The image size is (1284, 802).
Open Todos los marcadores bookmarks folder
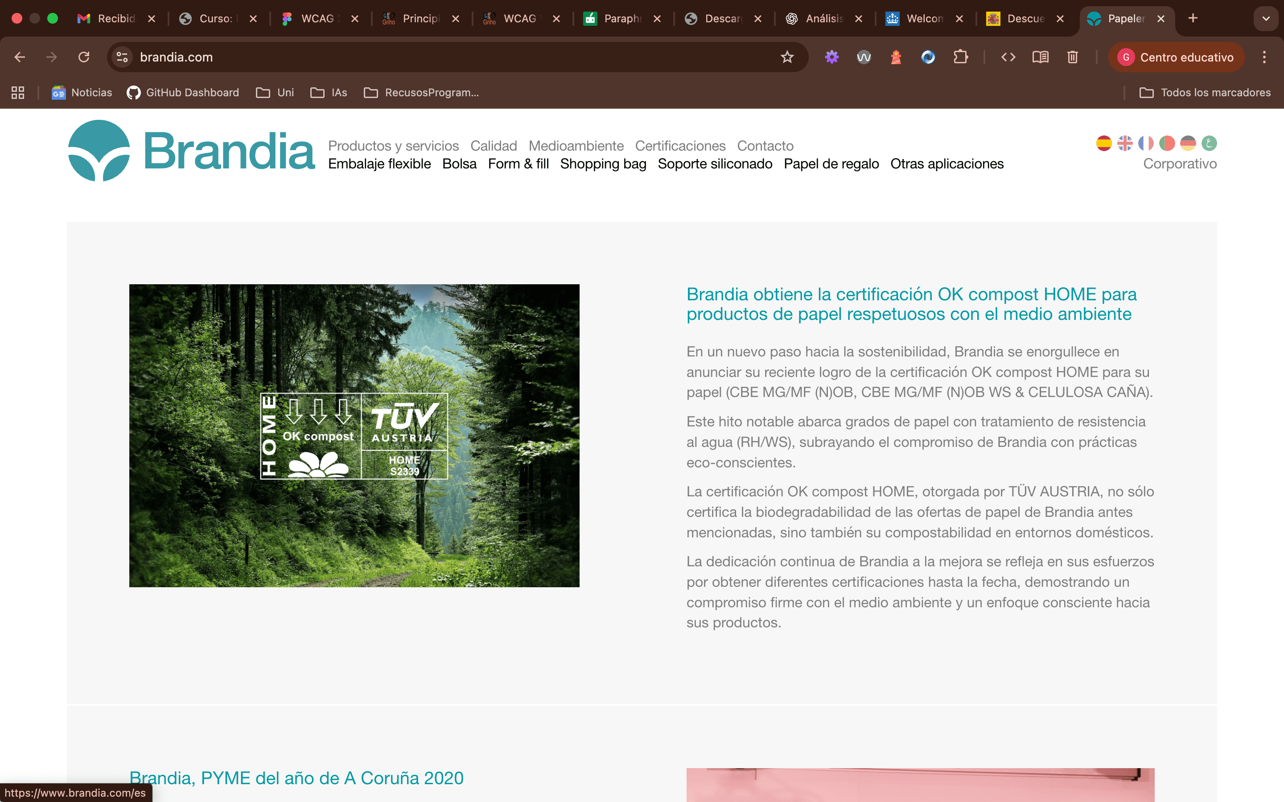coord(1205,93)
